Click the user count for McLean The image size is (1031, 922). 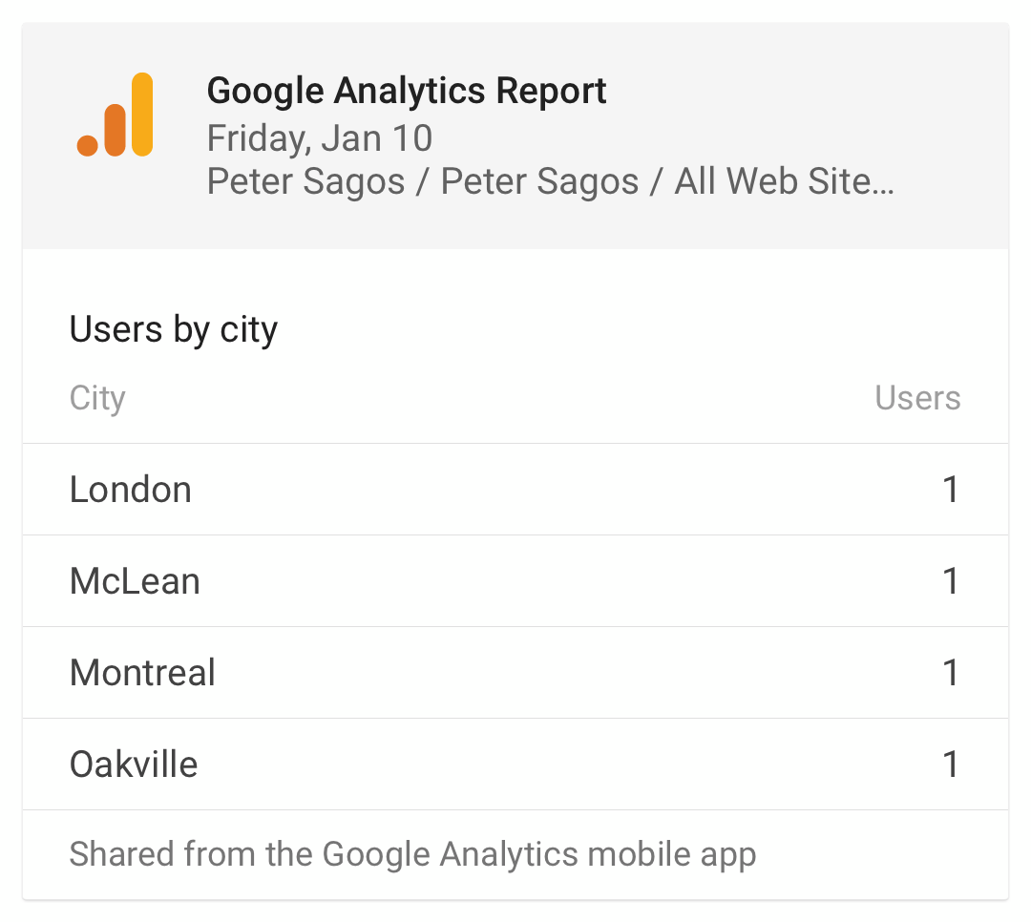click(951, 581)
